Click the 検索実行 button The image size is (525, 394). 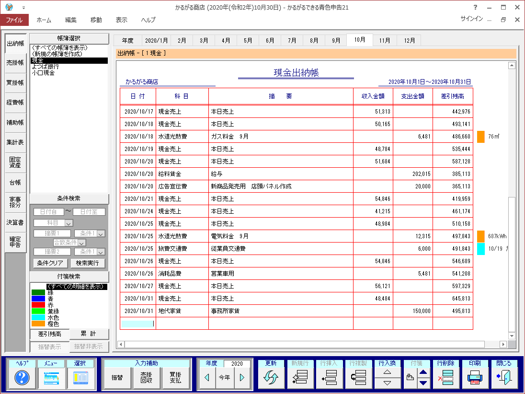coord(87,263)
